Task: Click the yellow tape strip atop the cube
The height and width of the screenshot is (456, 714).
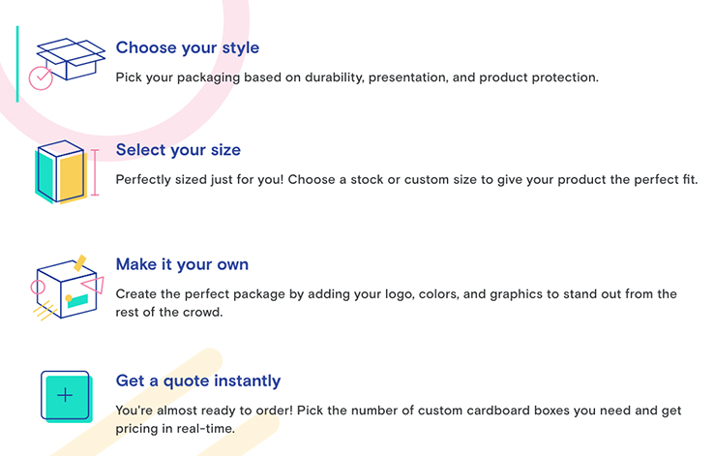Action: point(79,262)
